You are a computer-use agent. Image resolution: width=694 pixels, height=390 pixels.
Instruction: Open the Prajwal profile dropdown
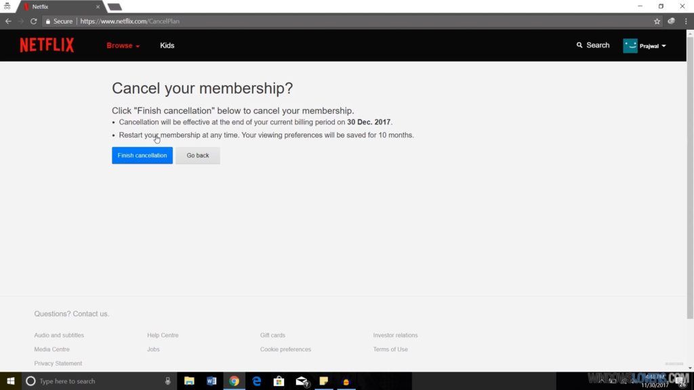653,46
